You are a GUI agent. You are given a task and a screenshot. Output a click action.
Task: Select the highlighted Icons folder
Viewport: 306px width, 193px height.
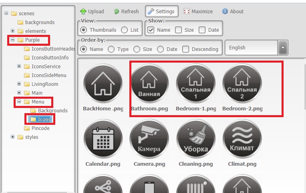pyautogui.click(x=40, y=119)
